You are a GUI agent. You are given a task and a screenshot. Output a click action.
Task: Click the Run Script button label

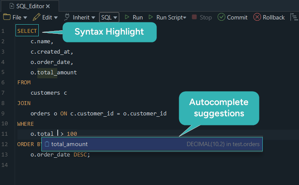coord(169,17)
